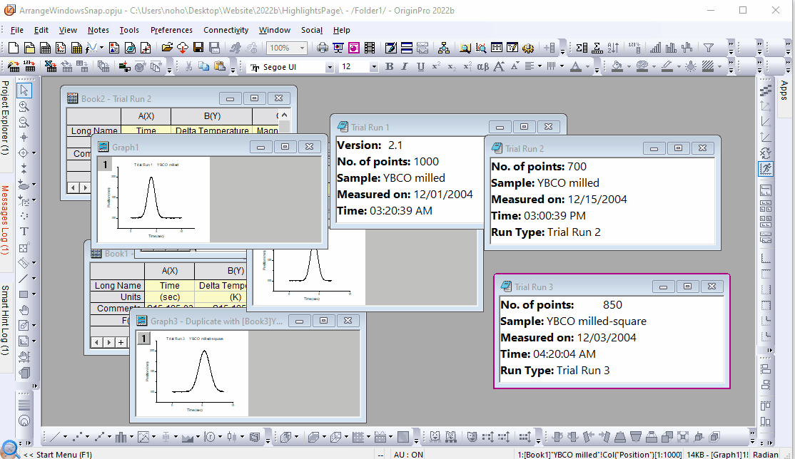
Task: Click the Fill Color paint bucket swatch
Action: [617, 66]
